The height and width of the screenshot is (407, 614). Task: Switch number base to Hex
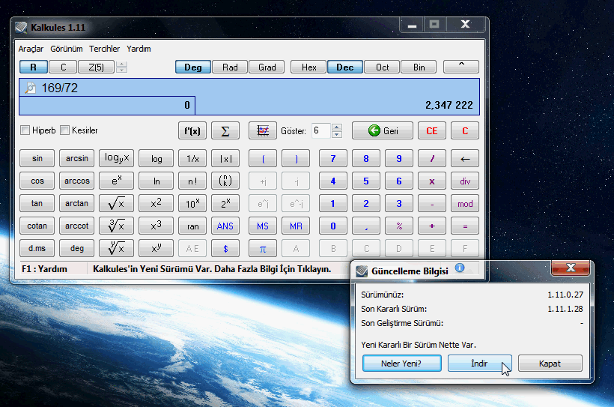click(x=308, y=67)
